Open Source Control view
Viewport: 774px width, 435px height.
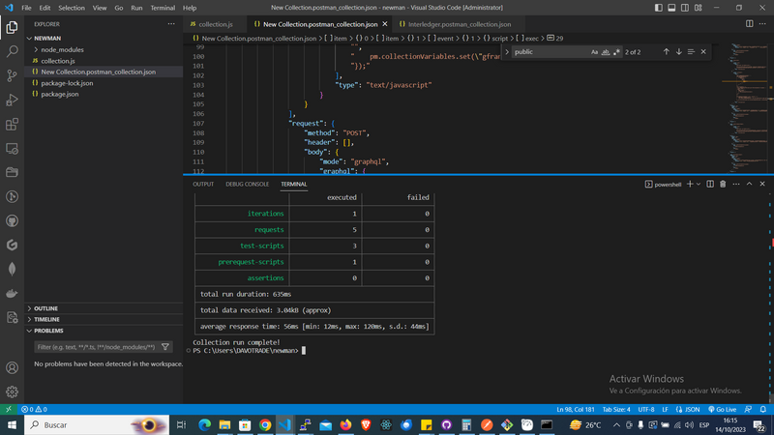(x=12, y=75)
